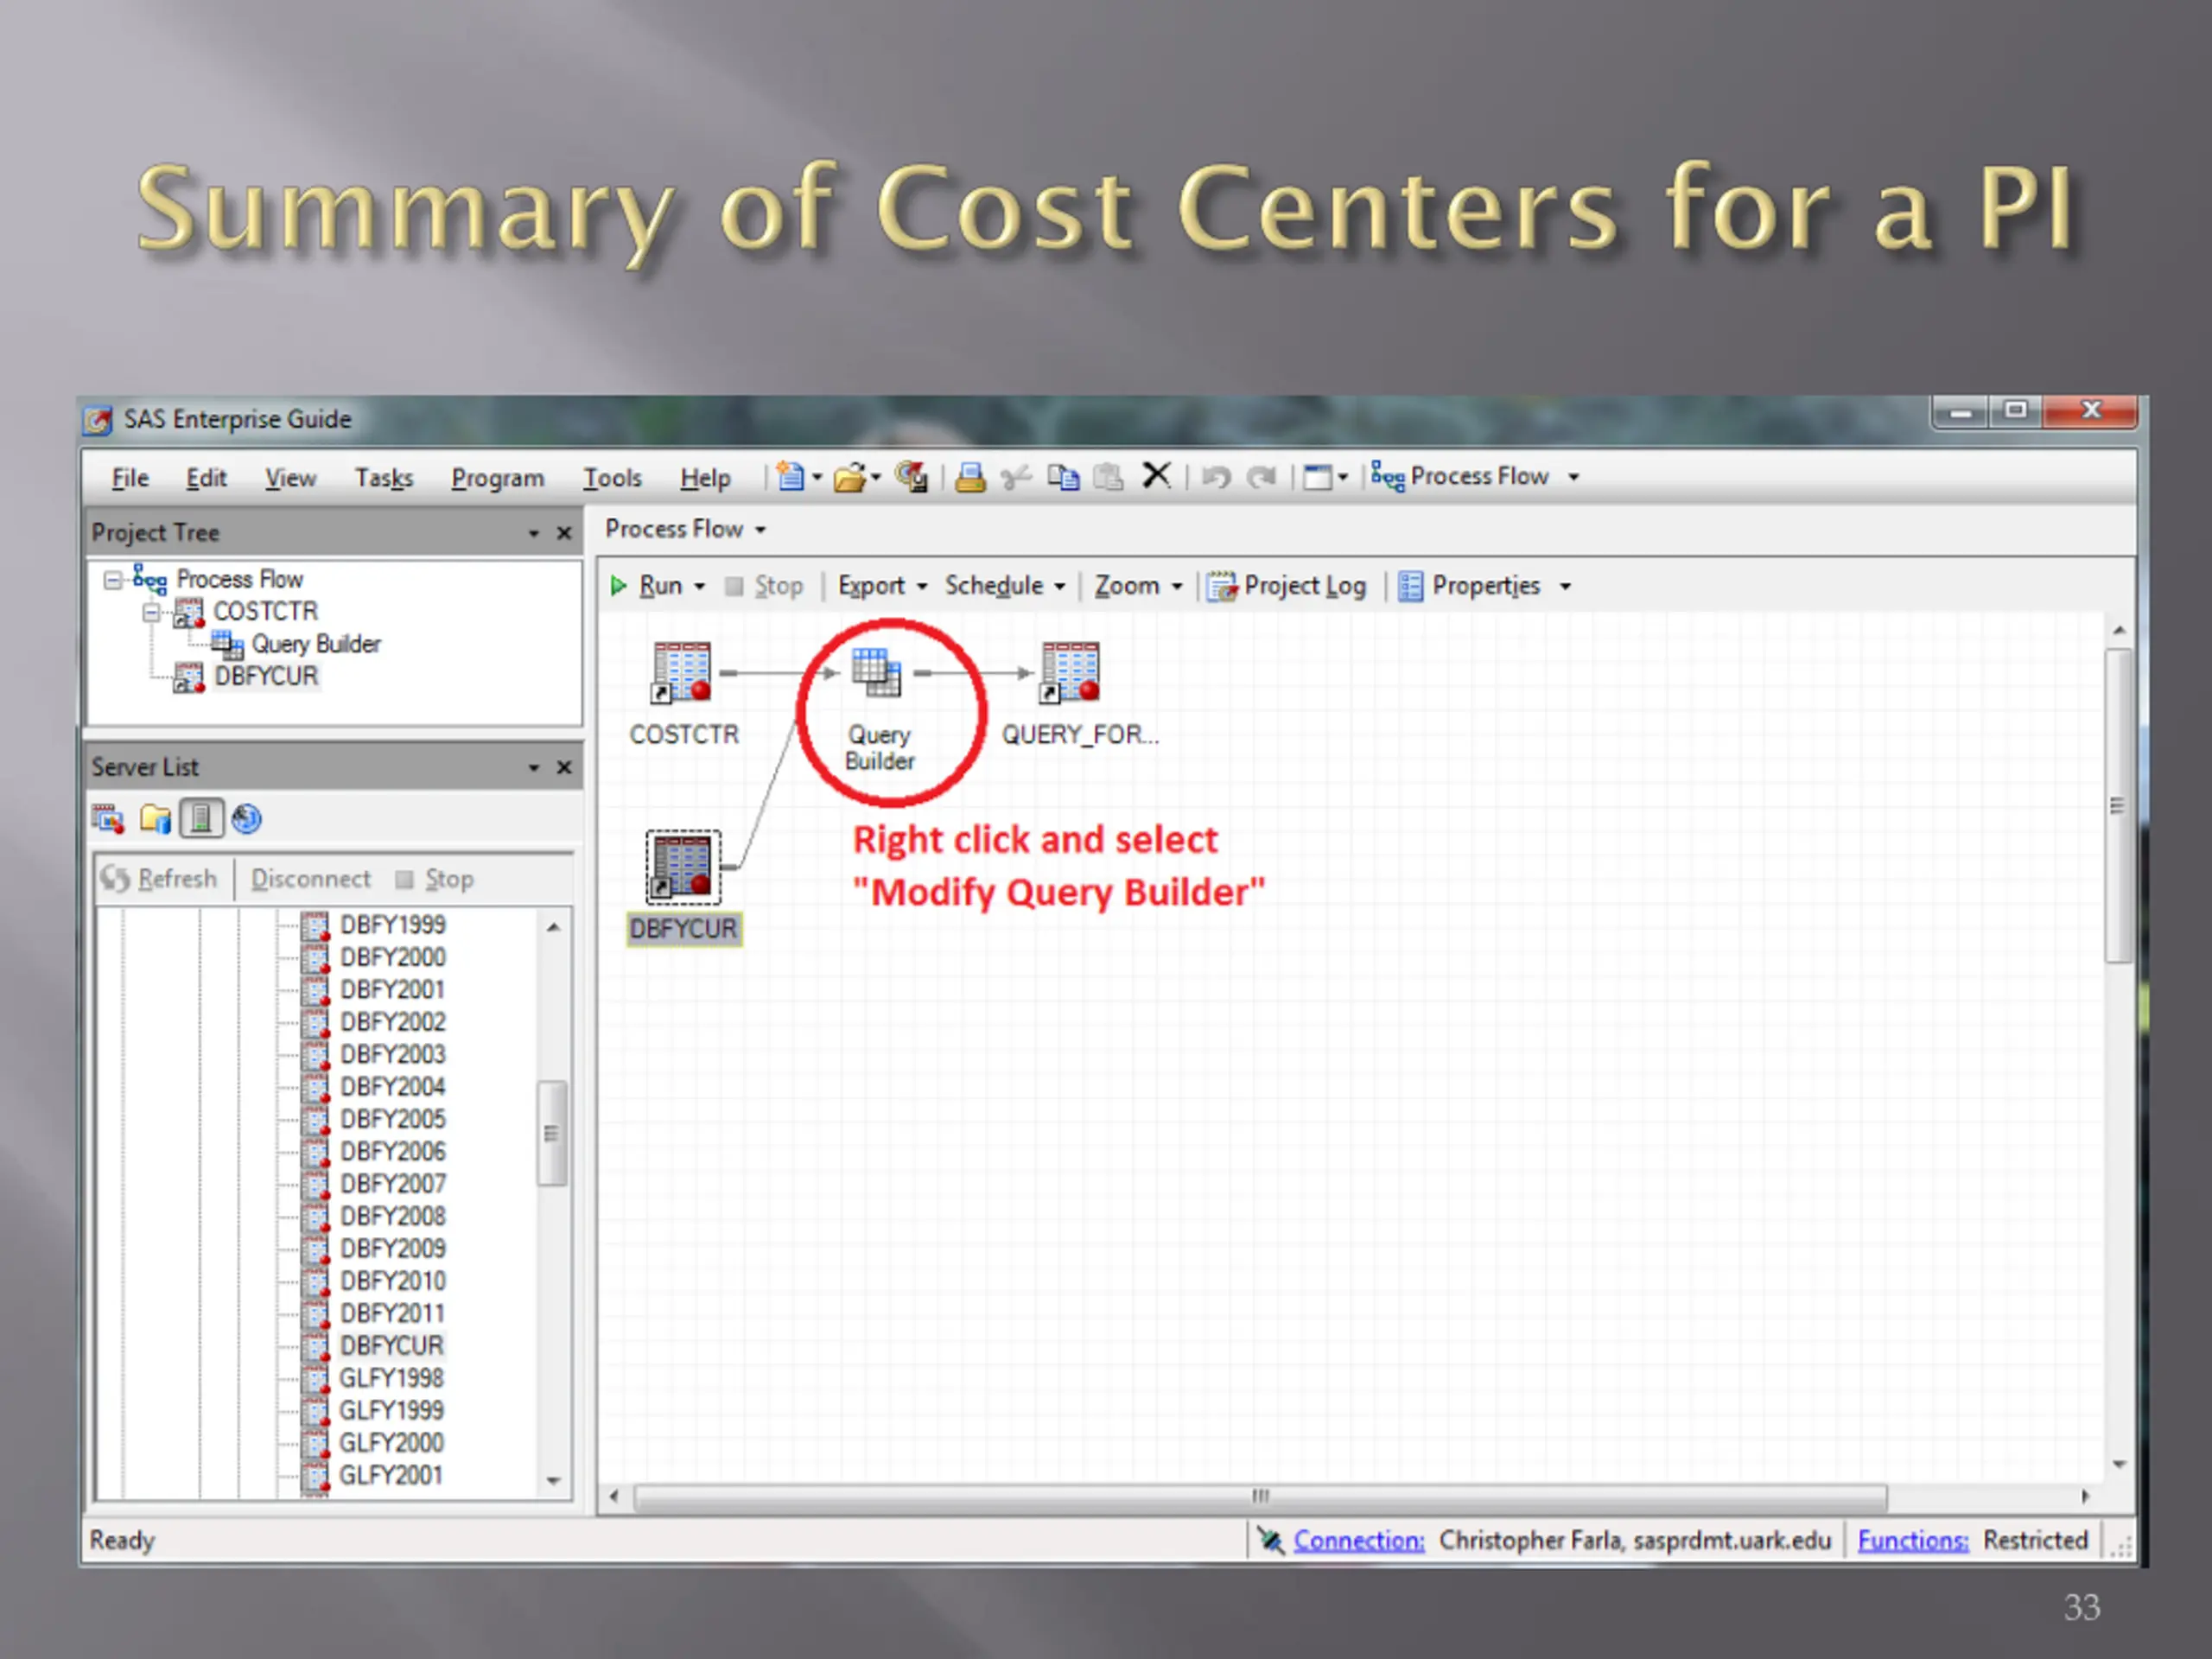
Task: Select the QUERY_FOR output dataset node
Action: coord(1078,693)
